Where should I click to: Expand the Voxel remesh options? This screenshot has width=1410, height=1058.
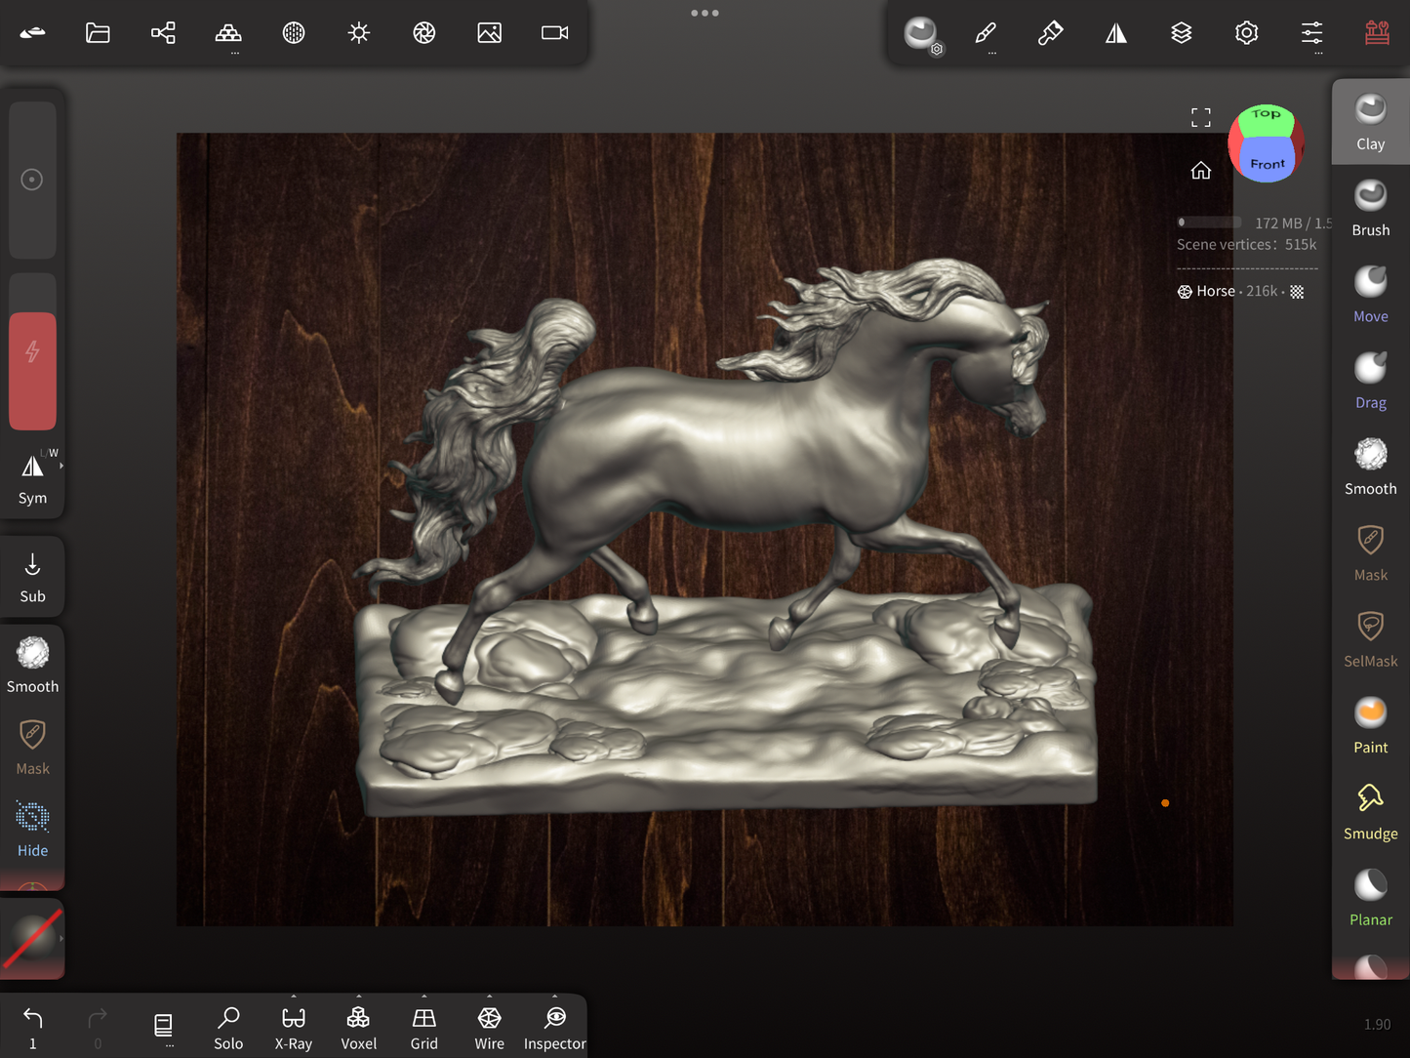(358, 997)
